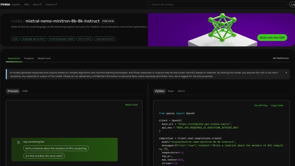295x166 pixels.
Task: Open the Docs external link
Action: coord(37,4)
